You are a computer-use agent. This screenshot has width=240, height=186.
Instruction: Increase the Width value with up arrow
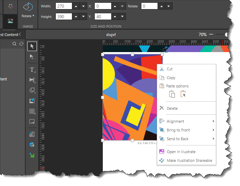[x=76, y=6]
